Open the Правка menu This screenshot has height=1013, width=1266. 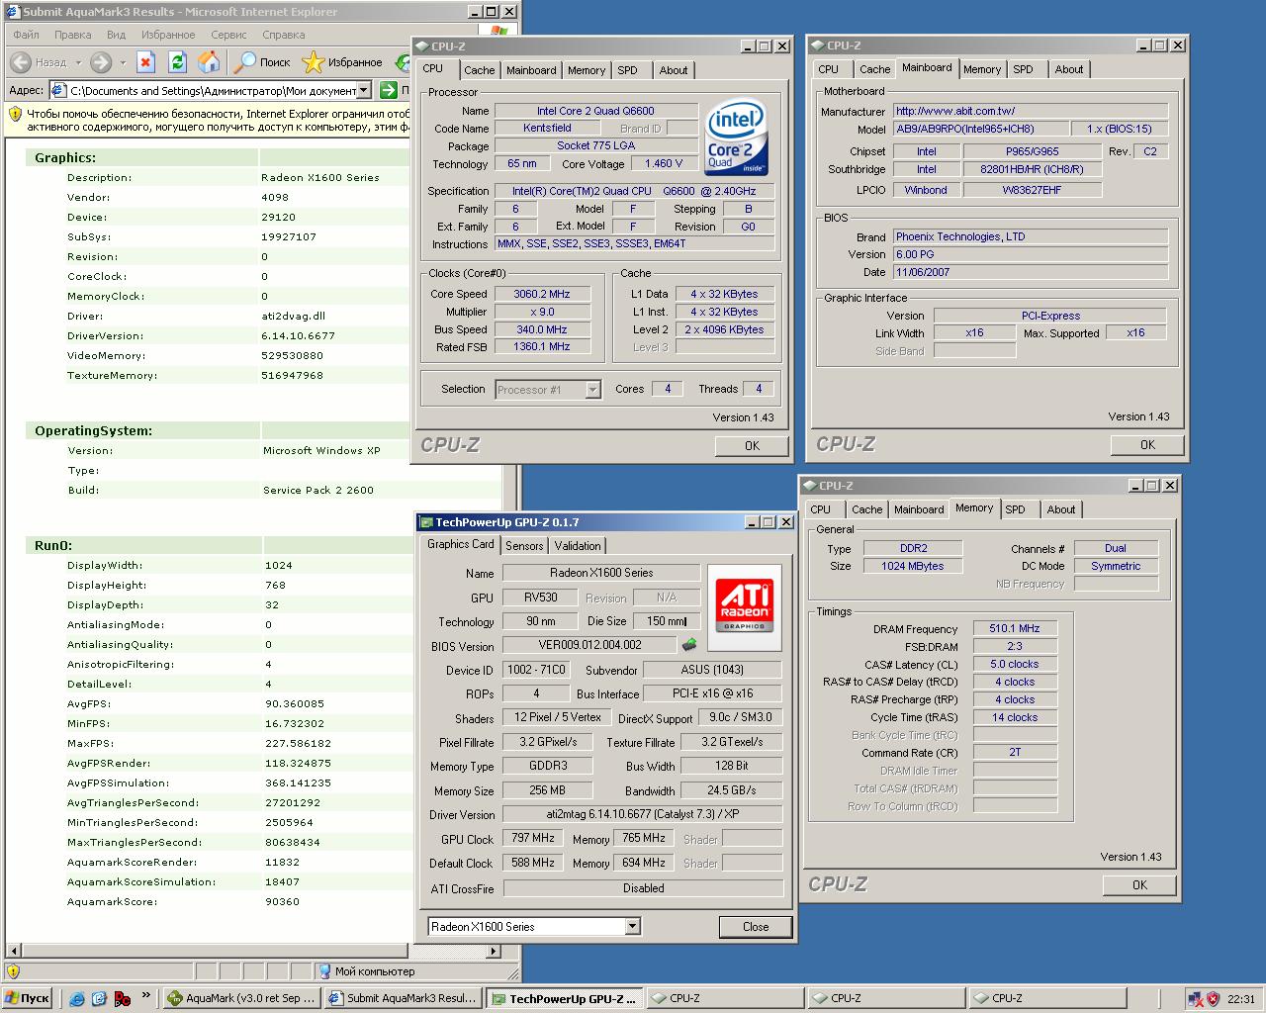[73, 34]
